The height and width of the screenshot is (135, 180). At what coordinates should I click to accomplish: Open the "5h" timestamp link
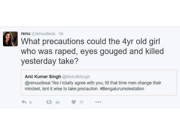tap(61, 34)
